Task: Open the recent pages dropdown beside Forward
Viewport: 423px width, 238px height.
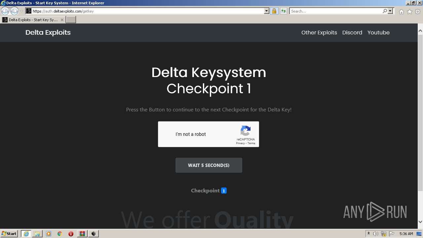Action: tap(21, 11)
